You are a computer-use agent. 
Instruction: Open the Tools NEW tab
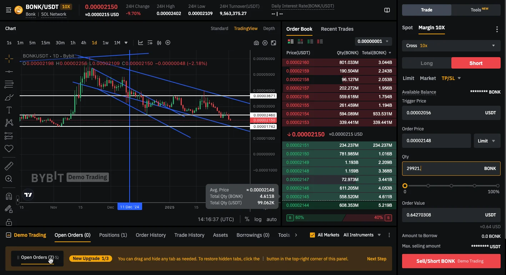476,10
